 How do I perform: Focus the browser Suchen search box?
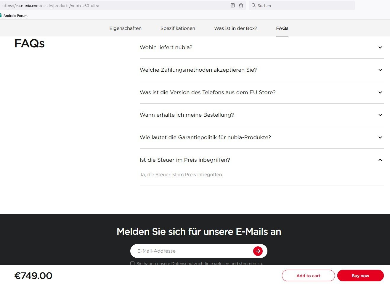(x=302, y=6)
